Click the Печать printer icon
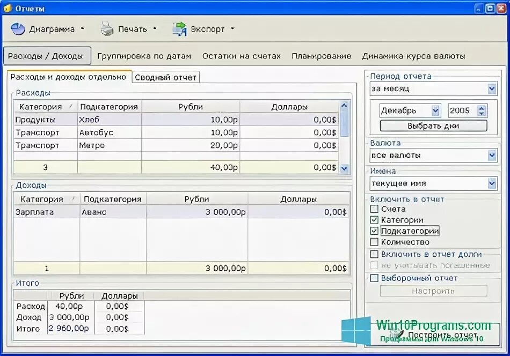 click(107, 28)
